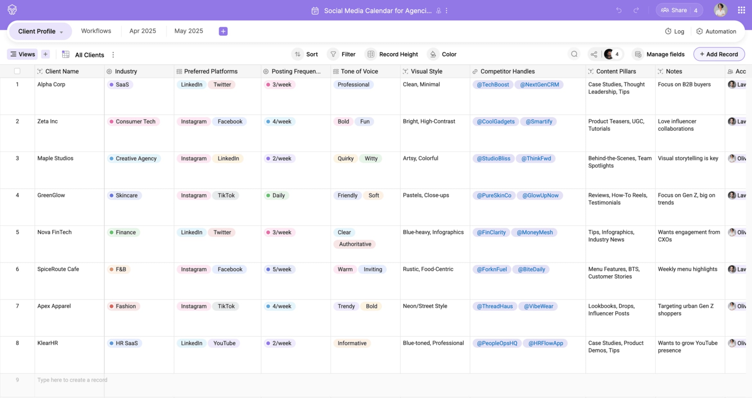Click the redo arrow icon
The height and width of the screenshot is (398, 752).
pyautogui.click(x=636, y=10)
